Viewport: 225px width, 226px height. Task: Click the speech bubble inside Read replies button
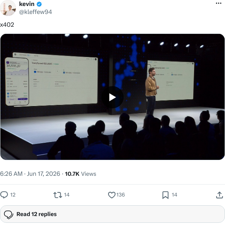tap(9, 214)
